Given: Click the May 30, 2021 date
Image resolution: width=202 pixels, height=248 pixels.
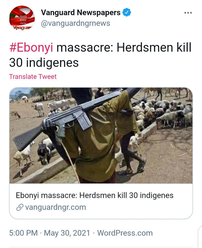Looking at the screenshot, I should [x=67, y=233].
